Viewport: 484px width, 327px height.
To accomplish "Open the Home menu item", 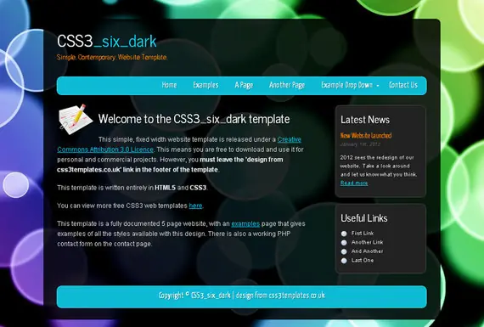I will pyautogui.click(x=169, y=85).
